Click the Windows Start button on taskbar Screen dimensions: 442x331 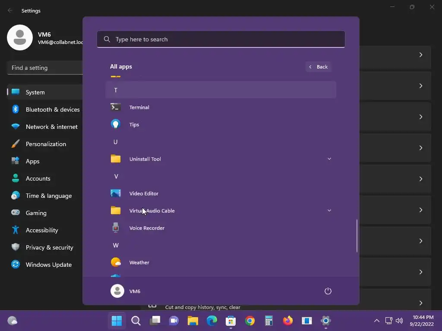coord(117,321)
